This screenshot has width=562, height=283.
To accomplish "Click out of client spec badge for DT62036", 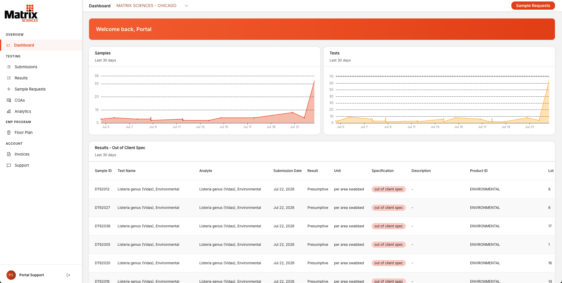I will point(388,226).
